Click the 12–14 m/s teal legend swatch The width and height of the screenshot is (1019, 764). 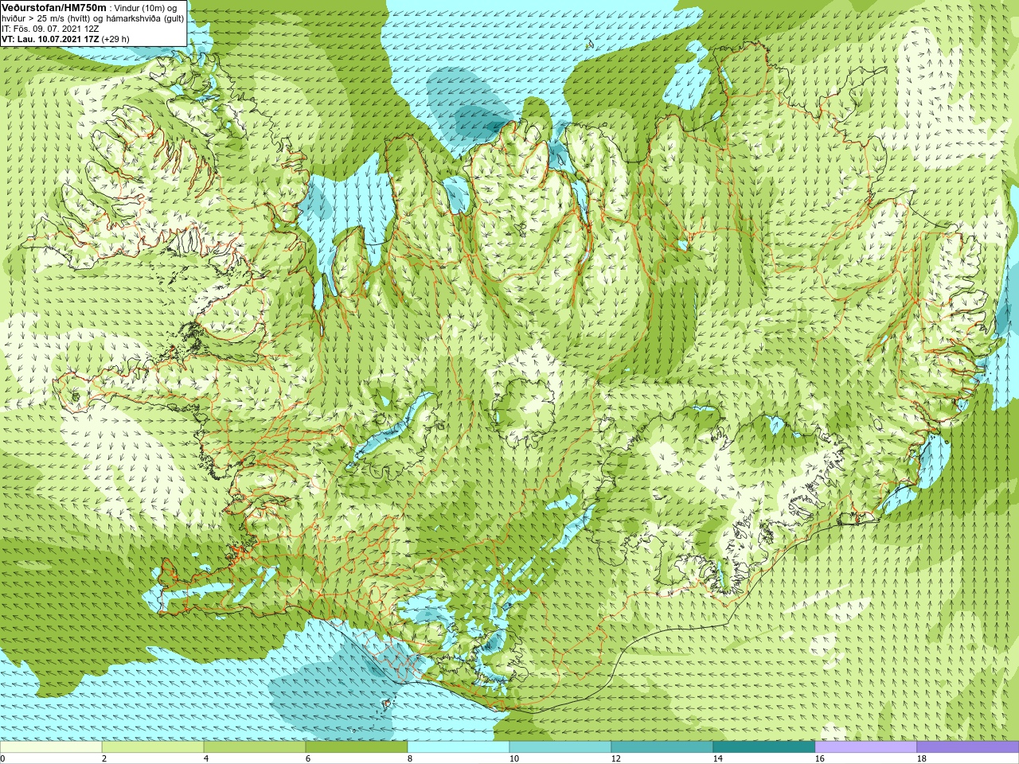pos(662,747)
